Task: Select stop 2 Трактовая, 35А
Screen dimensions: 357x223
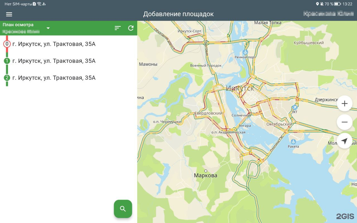Action: pyautogui.click(x=54, y=78)
